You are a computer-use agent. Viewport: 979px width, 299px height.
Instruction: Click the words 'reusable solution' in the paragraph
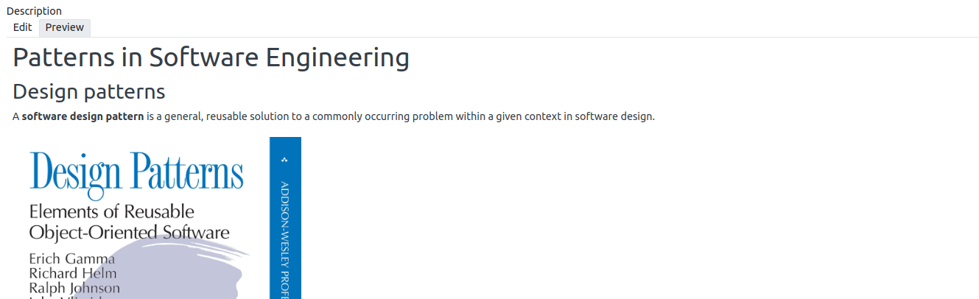(252, 116)
